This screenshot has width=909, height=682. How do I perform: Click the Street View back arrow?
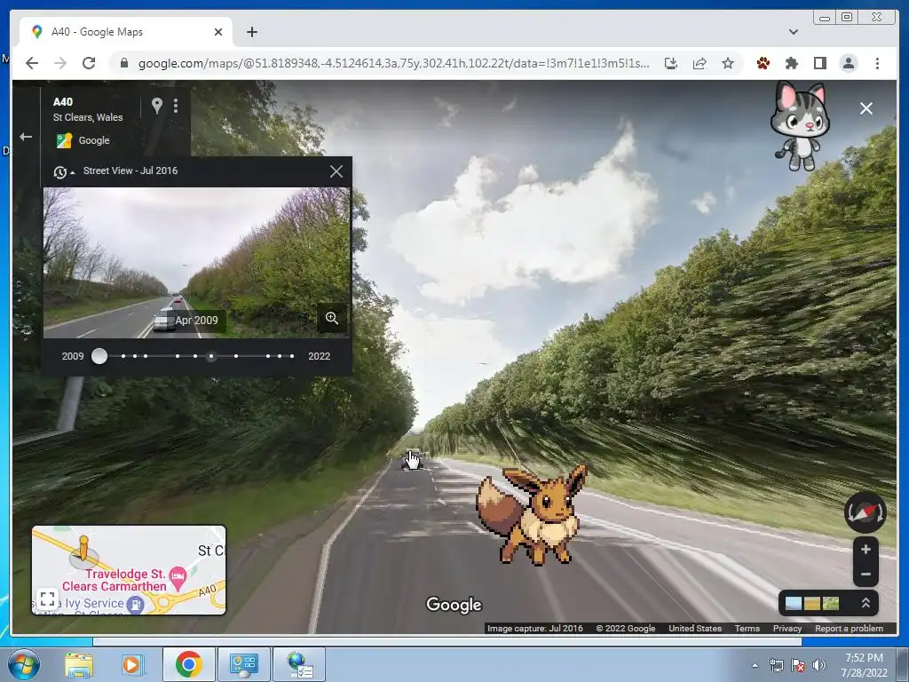(26, 137)
